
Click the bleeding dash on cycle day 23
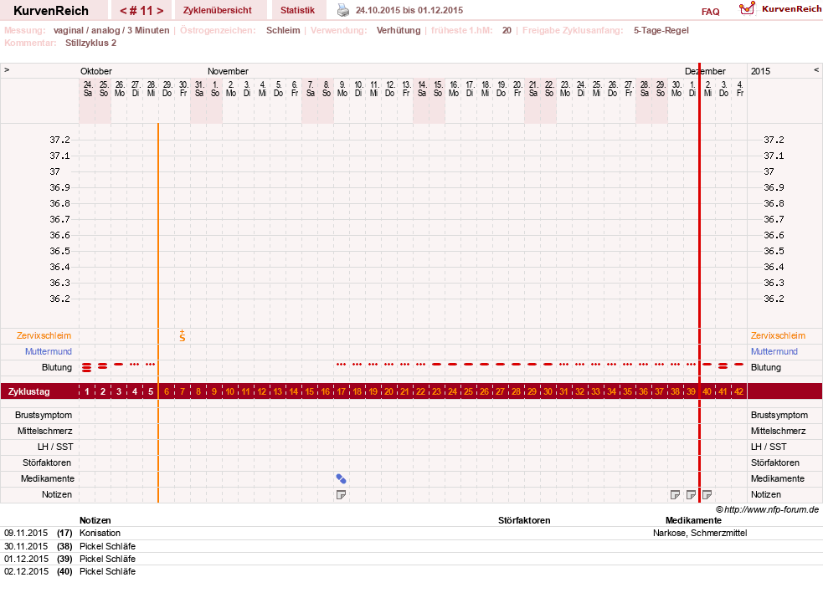(x=437, y=364)
